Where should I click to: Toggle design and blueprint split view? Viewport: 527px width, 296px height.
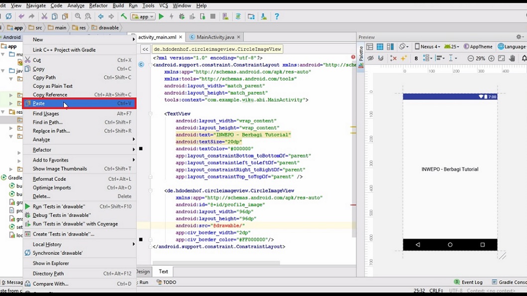(390, 46)
